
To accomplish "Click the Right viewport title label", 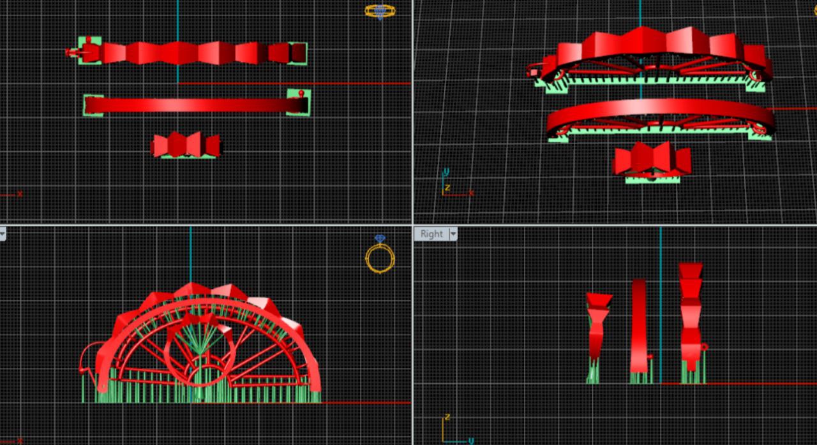I will 431,234.
